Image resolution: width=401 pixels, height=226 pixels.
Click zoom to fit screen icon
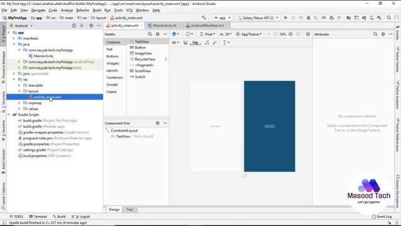[298, 34]
